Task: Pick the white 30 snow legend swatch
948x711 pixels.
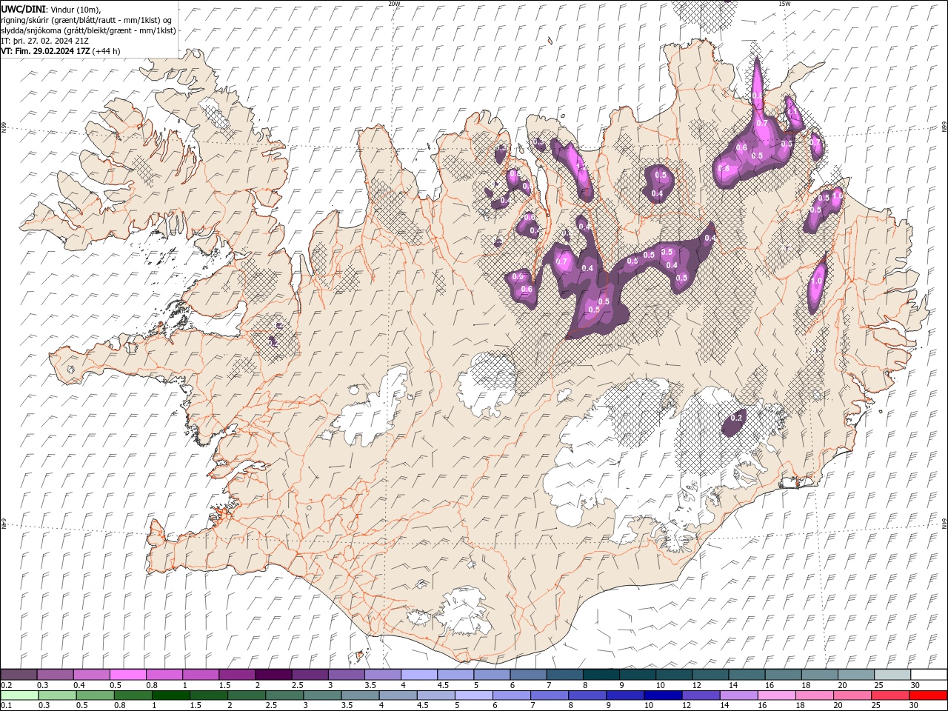Action: tap(929, 675)
